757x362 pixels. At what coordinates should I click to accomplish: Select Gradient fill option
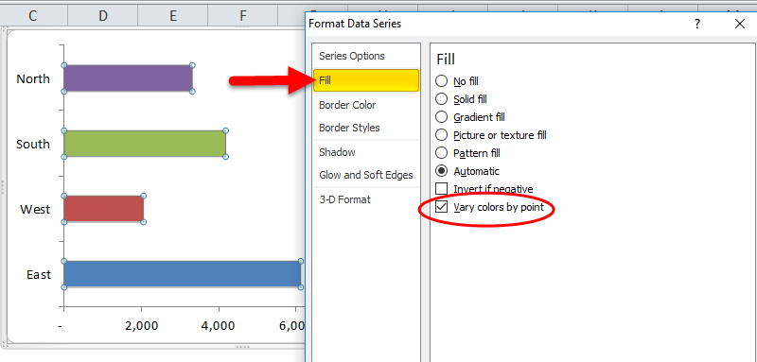pos(441,117)
